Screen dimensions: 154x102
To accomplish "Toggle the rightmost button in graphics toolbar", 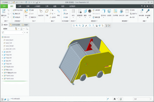I will click(x=109, y=25).
